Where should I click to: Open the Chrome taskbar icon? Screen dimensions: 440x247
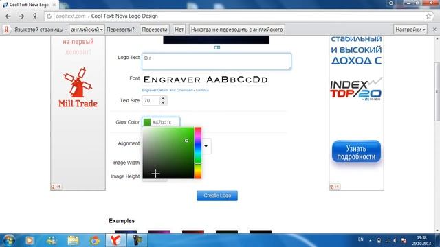pos(95,240)
